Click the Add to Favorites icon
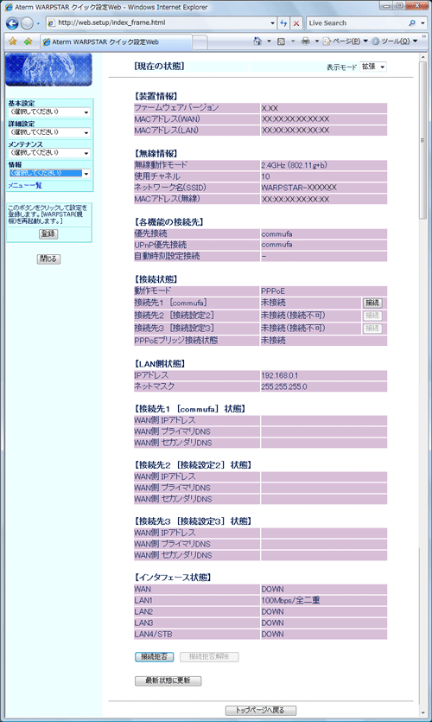 (x=28, y=42)
